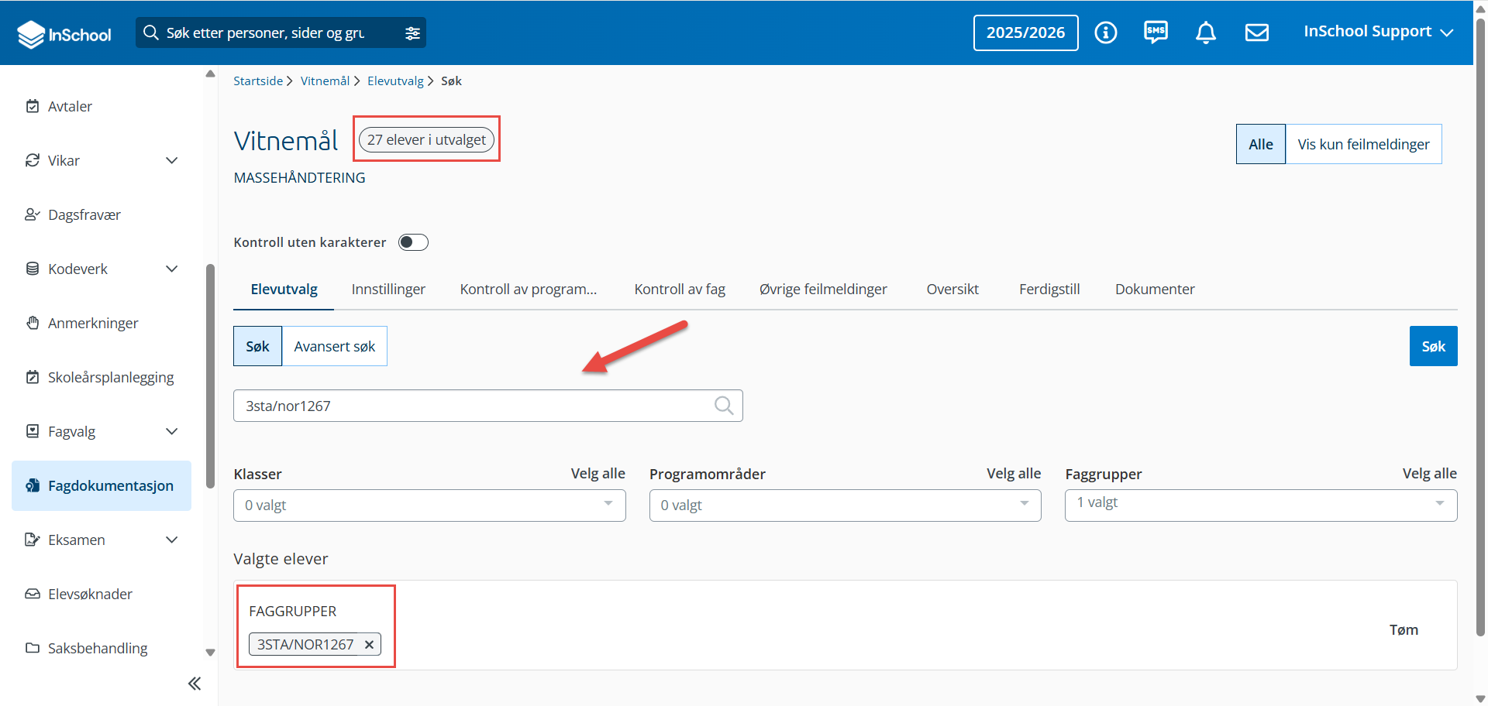Click the Avtaler calendar icon in the sidebar
The image size is (1488, 706).
click(33, 106)
